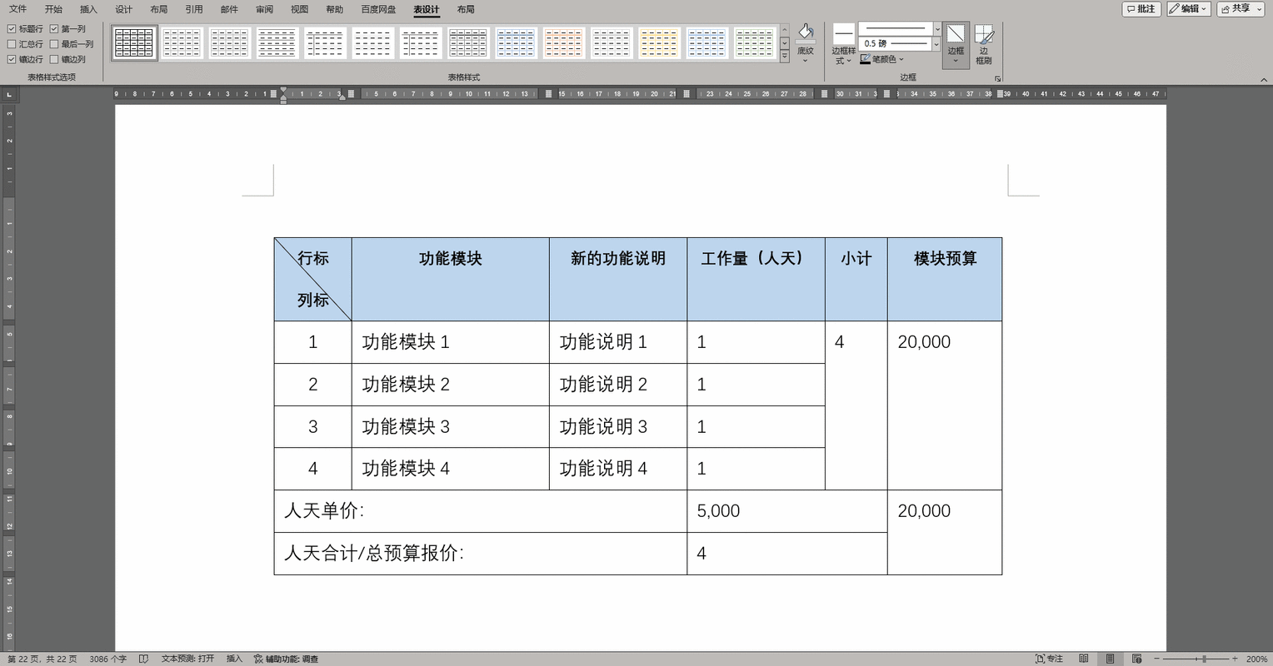
Task: Click the 3086 个字 word count
Action: click(x=108, y=659)
